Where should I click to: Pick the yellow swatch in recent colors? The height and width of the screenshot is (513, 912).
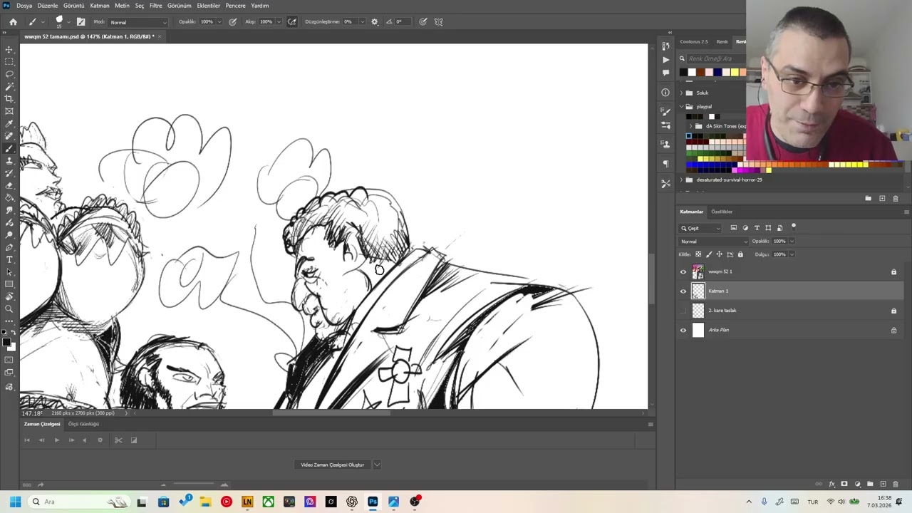pos(735,72)
